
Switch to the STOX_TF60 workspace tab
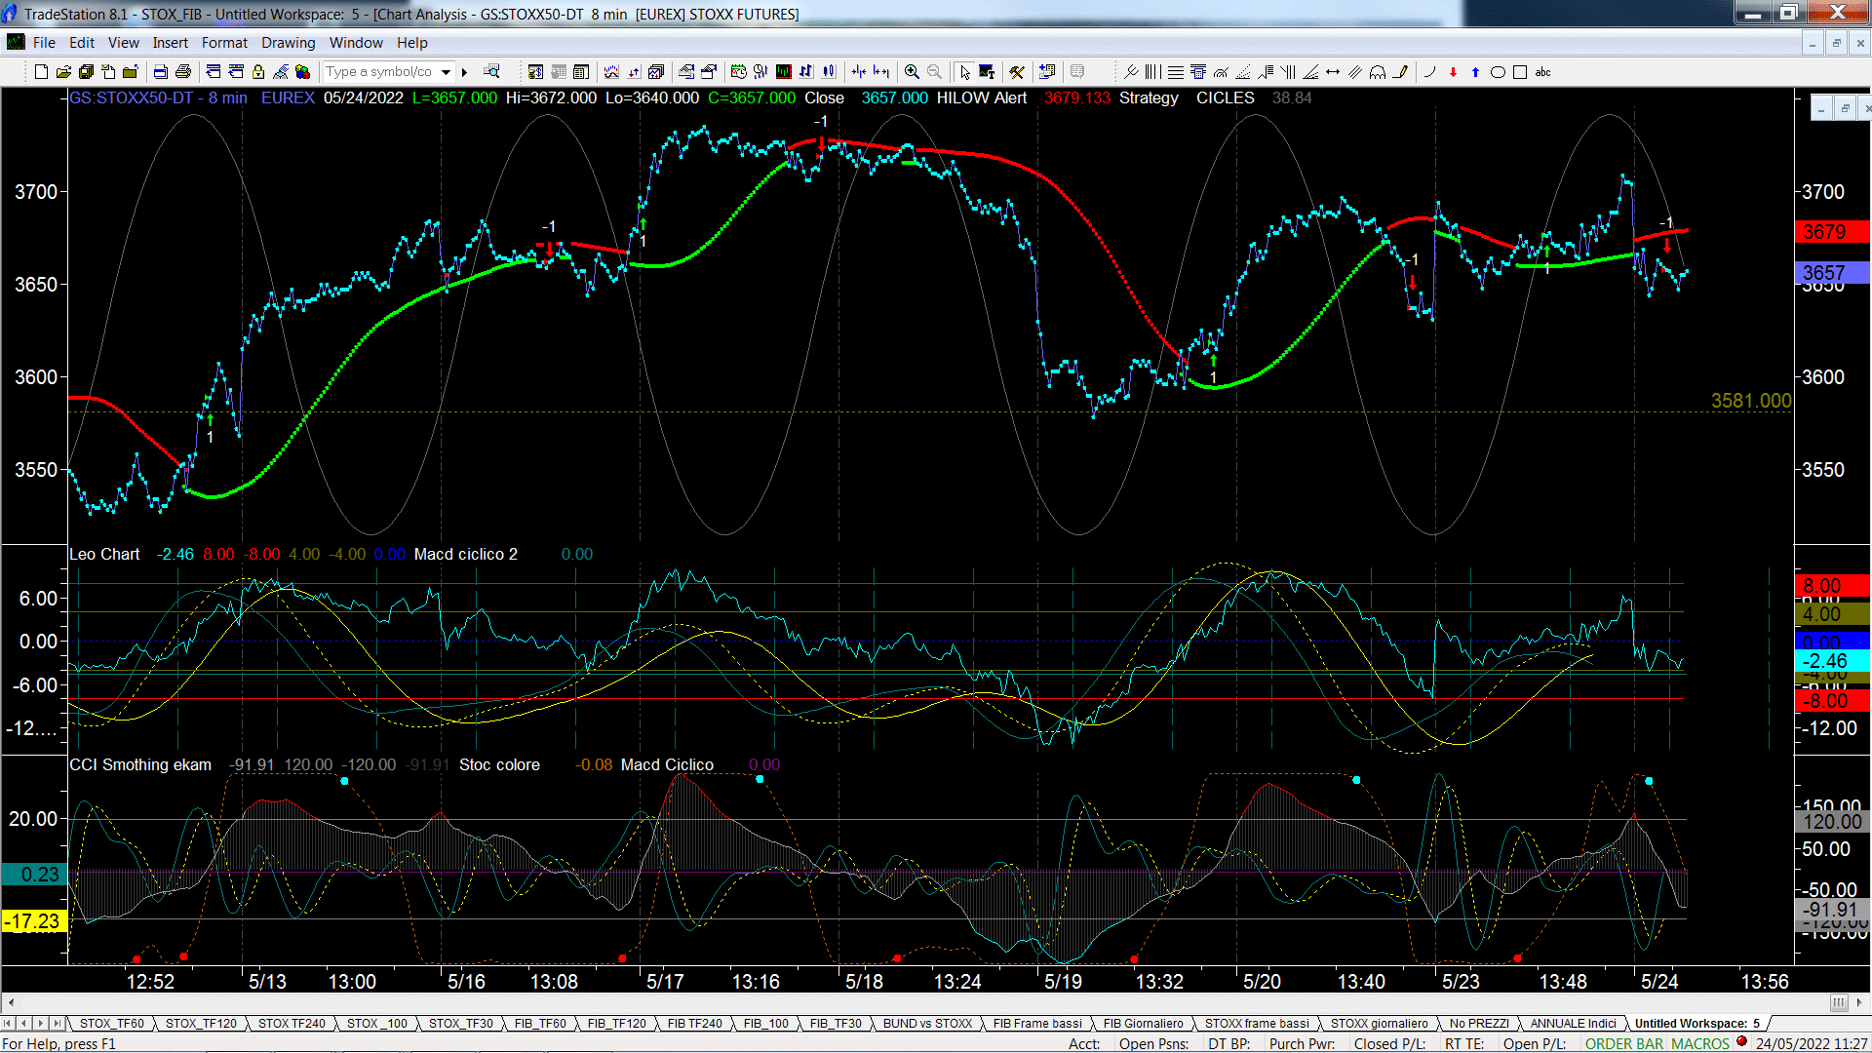point(112,1023)
